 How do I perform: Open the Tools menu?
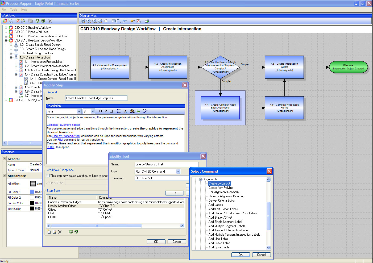[x=14, y=10]
